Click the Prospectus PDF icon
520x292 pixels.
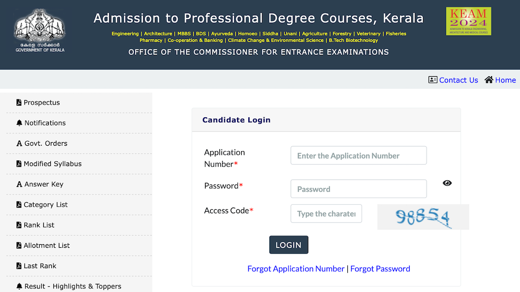click(19, 103)
